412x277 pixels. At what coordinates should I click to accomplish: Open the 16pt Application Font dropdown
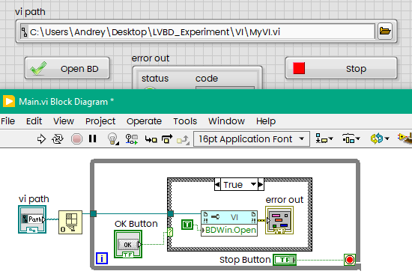pyautogui.click(x=251, y=139)
